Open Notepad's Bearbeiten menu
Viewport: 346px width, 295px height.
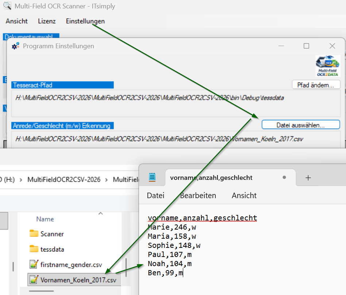(x=198, y=196)
